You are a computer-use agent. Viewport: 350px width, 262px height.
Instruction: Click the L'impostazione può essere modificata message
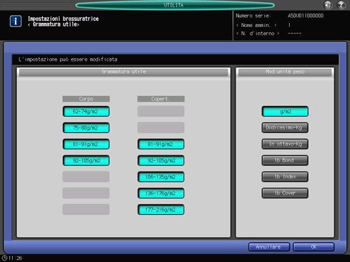[68, 59]
